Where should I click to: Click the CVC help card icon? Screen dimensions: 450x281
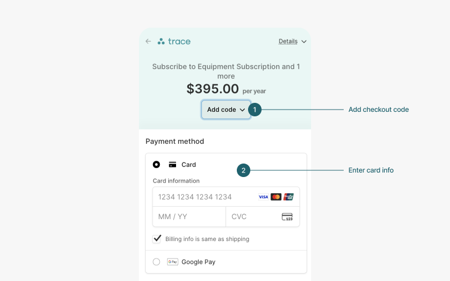[x=287, y=217]
